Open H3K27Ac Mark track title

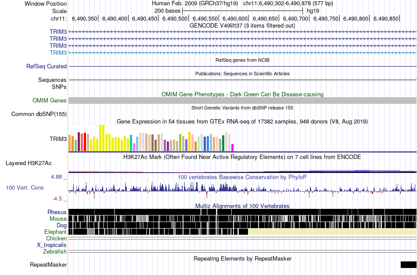tap(242, 157)
